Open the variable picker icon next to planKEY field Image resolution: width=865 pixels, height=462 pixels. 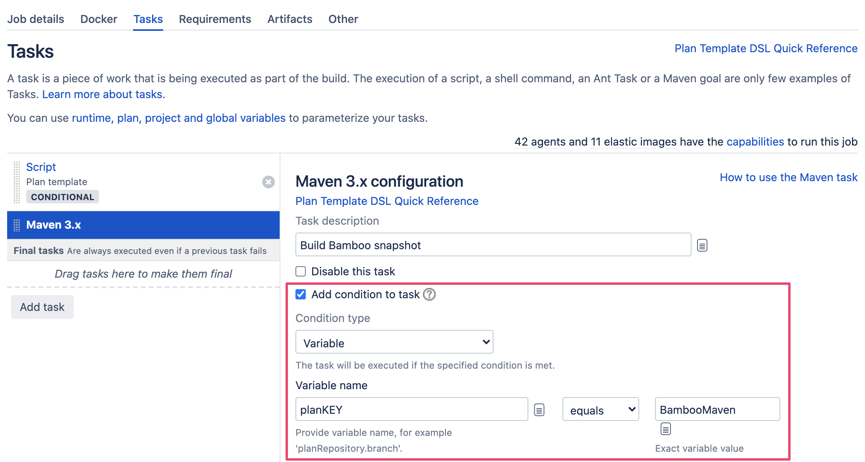(x=539, y=410)
